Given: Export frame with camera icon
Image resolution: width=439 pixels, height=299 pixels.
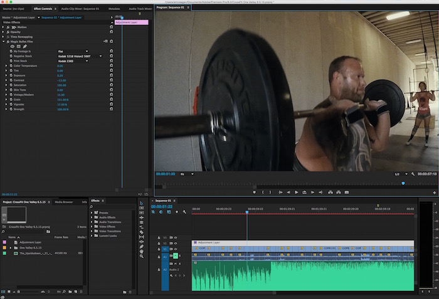Looking at the screenshot, I should [x=347, y=192].
